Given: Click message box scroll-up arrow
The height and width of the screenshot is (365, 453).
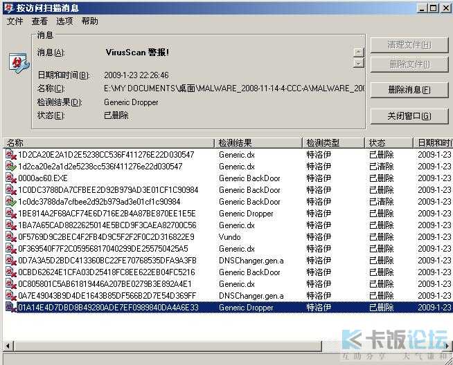Looking at the screenshot, I should 359,53.
